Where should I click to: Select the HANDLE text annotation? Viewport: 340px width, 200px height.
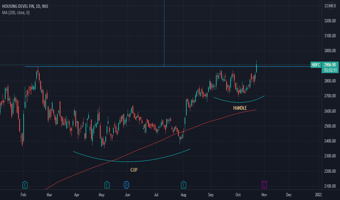click(x=240, y=108)
